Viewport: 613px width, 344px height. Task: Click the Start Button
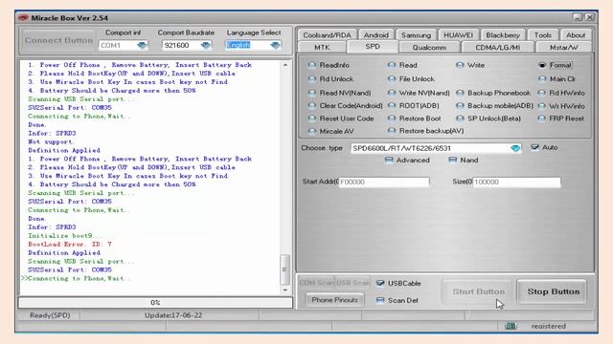[476, 291]
